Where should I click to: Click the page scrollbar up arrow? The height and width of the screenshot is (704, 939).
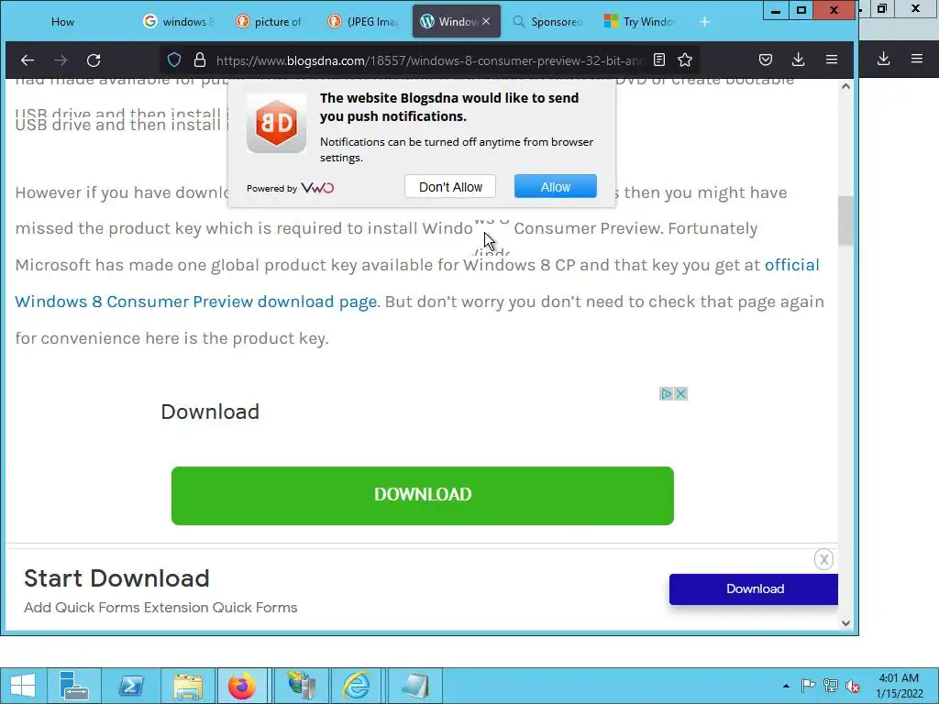click(x=845, y=86)
